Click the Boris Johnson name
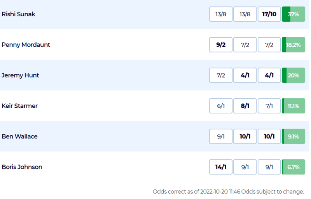311x199 pixels. (22, 167)
